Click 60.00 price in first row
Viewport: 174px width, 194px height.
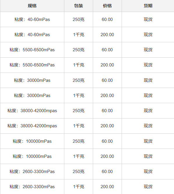pyautogui.click(x=107, y=20)
